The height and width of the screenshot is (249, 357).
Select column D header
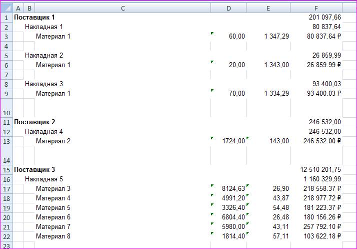coord(228,8)
